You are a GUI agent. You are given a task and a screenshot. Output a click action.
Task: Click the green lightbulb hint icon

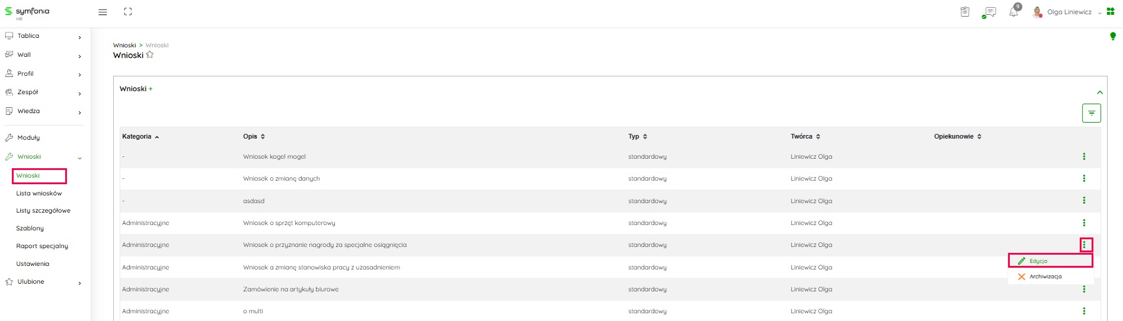(1112, 37)
